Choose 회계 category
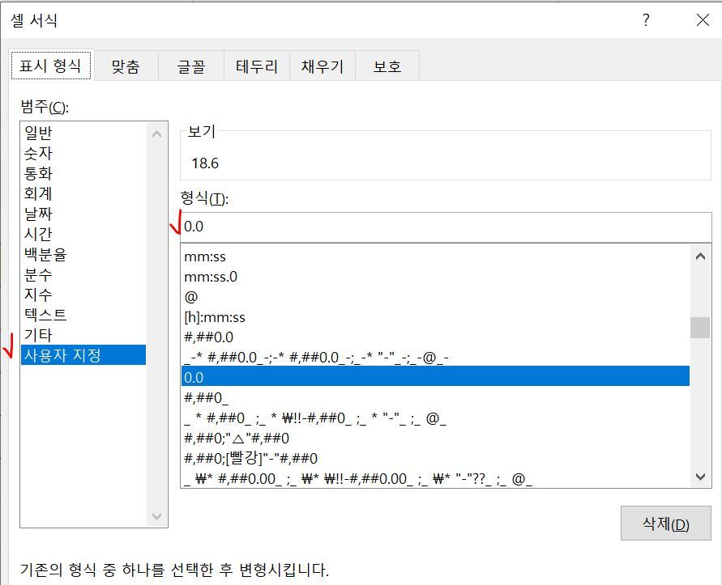722x585 pixels. 83,193
